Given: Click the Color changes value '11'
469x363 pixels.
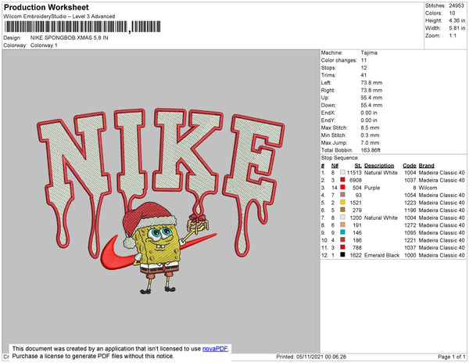Looking at the screenshot, I should [363, 60].
